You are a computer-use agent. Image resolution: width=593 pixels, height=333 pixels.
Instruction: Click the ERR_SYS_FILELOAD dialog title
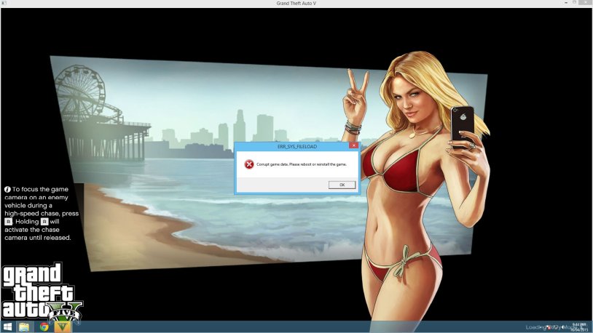click(x=297, y=146)
